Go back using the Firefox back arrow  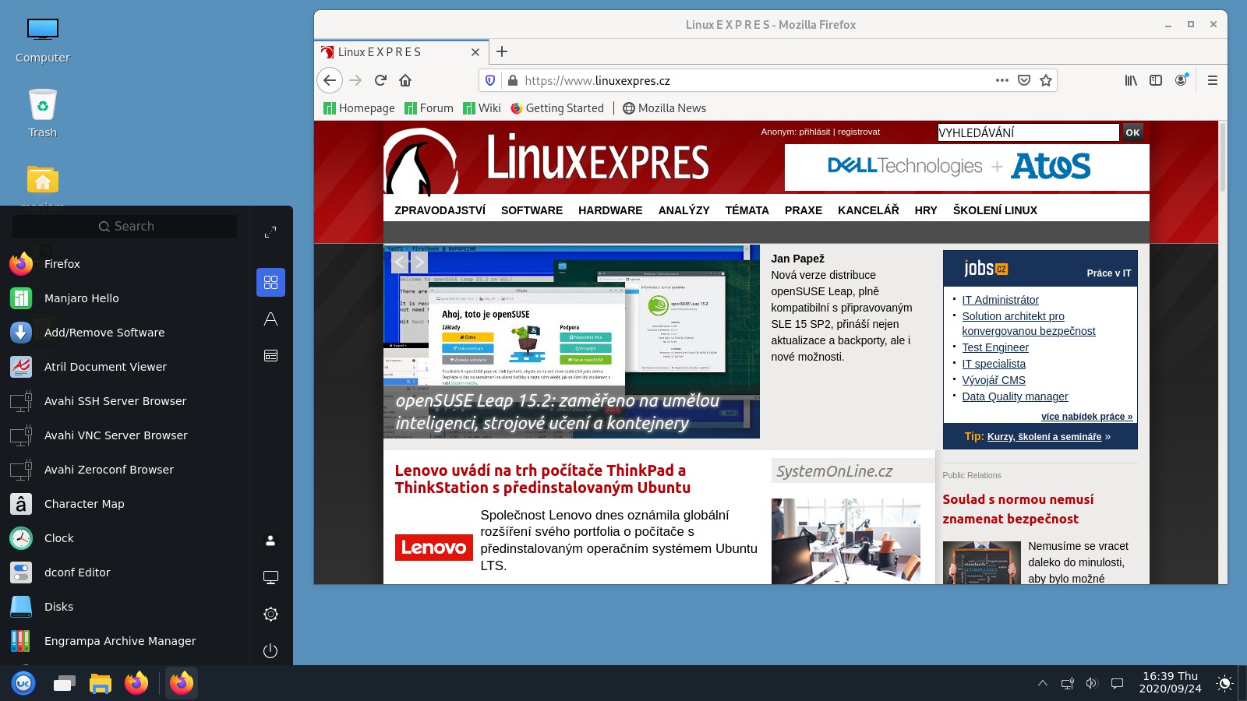[330, 80]
